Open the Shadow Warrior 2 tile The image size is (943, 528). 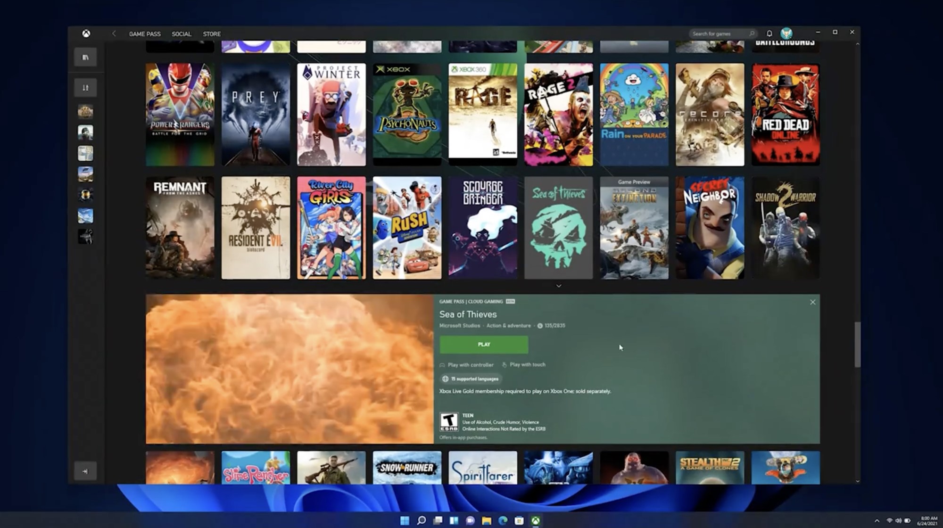point(786,228)
